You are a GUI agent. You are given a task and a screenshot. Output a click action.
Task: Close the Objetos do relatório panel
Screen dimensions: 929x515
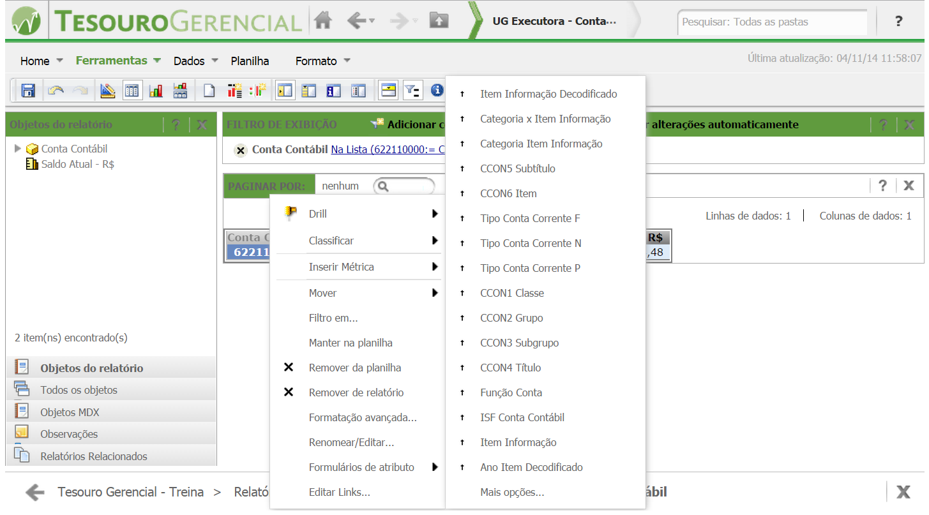202,124
